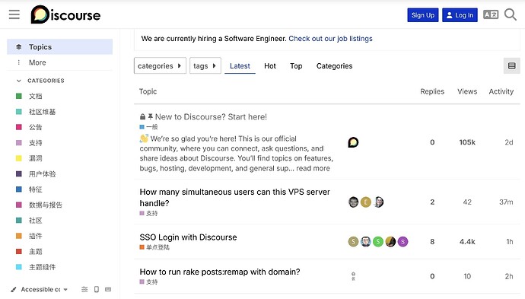525x299 pixels.
Task: Open the 用户体验 category
Action: pos(42,173)
